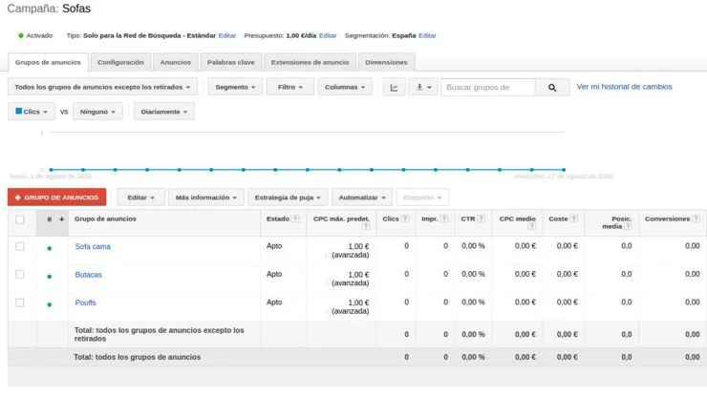The image size is (707, 396).
Task: Click the help icon under CPC medio
Action: (x=532, y=226)
